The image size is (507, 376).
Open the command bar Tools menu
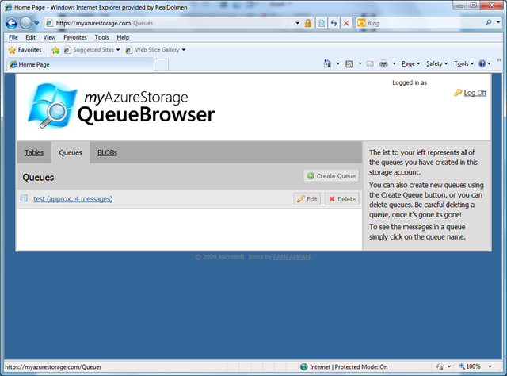pos(463,63)
